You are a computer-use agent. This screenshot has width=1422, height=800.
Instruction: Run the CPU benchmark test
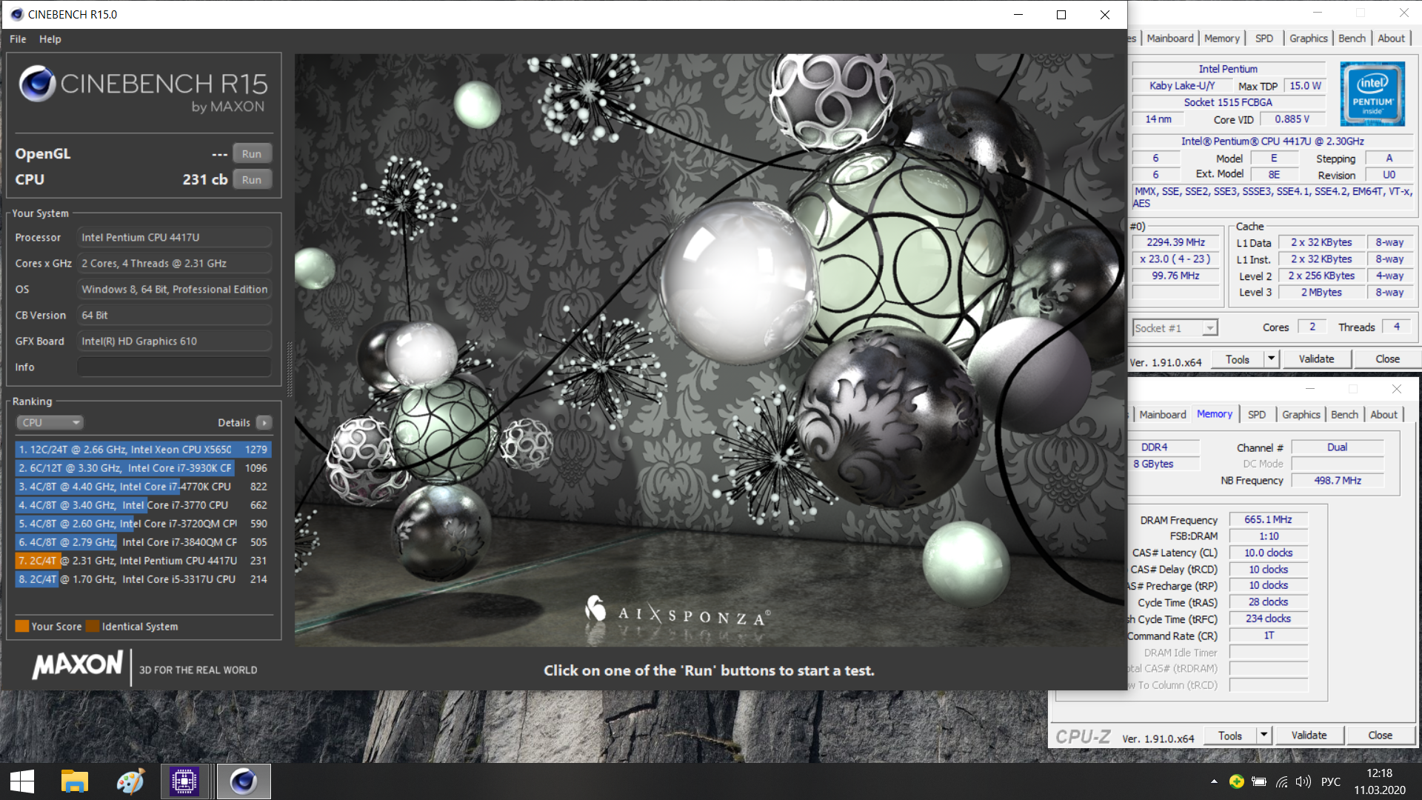(252, 180)
